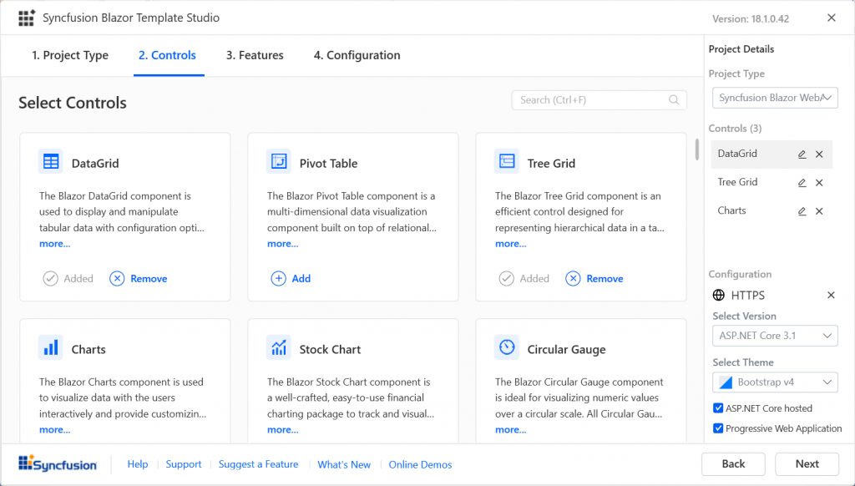Open more details for Charts component

point(54,429)
